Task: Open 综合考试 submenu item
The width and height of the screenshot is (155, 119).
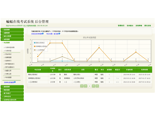Action: (8, 54)
